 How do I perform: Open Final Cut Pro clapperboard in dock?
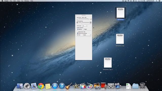click(83, 86)
